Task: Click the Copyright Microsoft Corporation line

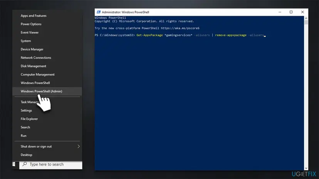Action: coord(144,21)
